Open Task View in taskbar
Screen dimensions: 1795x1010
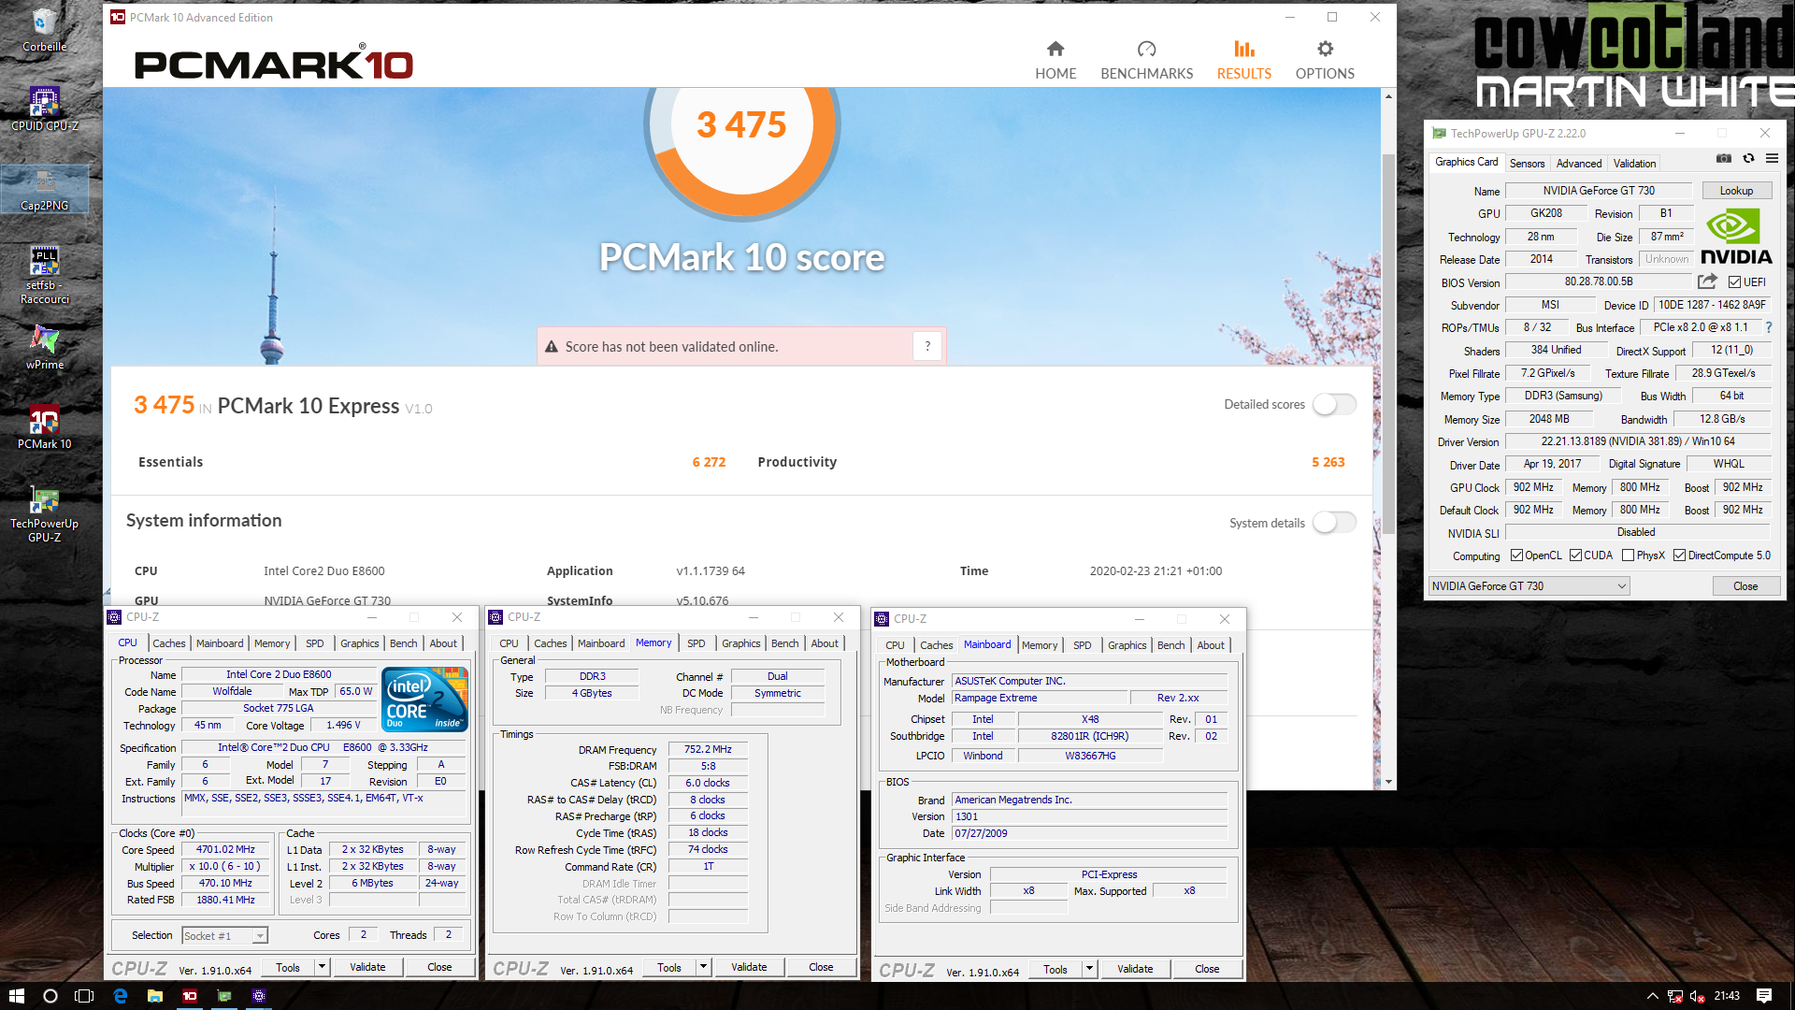tap(84, 996)
